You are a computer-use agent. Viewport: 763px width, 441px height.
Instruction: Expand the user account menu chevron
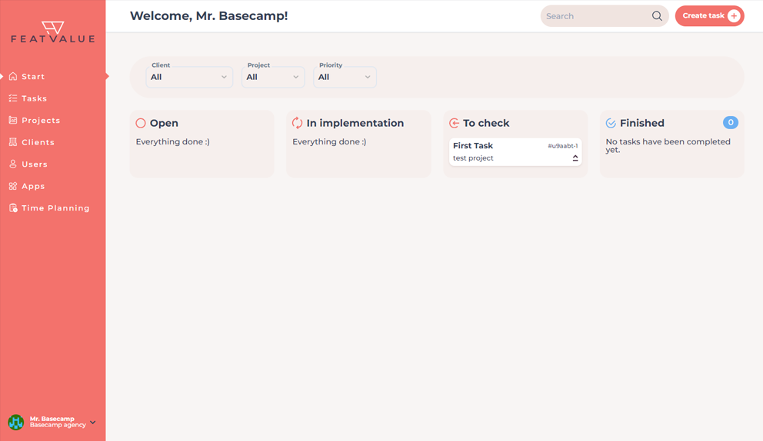pos(93,423)
